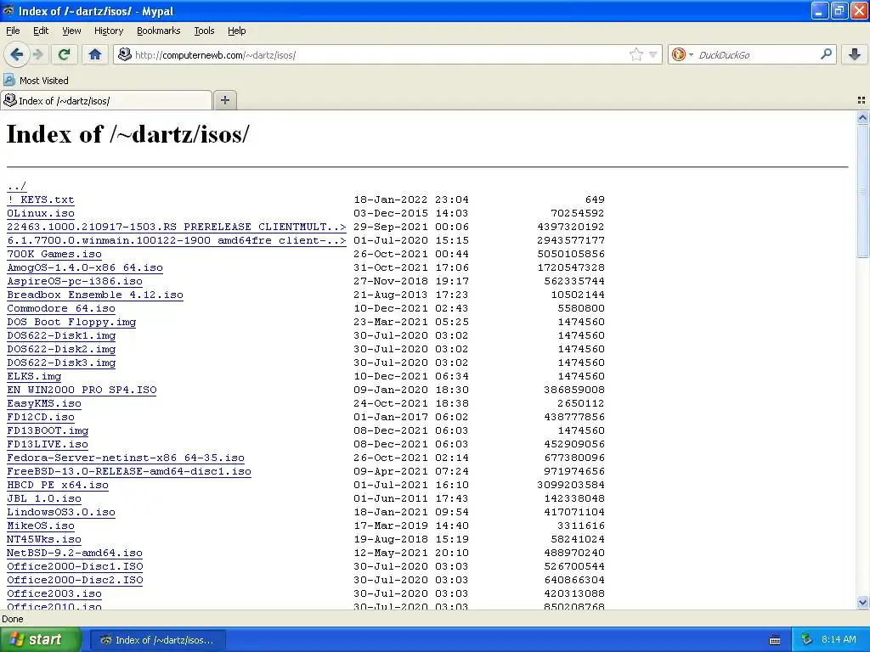Image resolution: width=870 pixels, height=652 pixels.
Task: Click the HBCD PE x64.iso link
Action: tap(58, 485)
